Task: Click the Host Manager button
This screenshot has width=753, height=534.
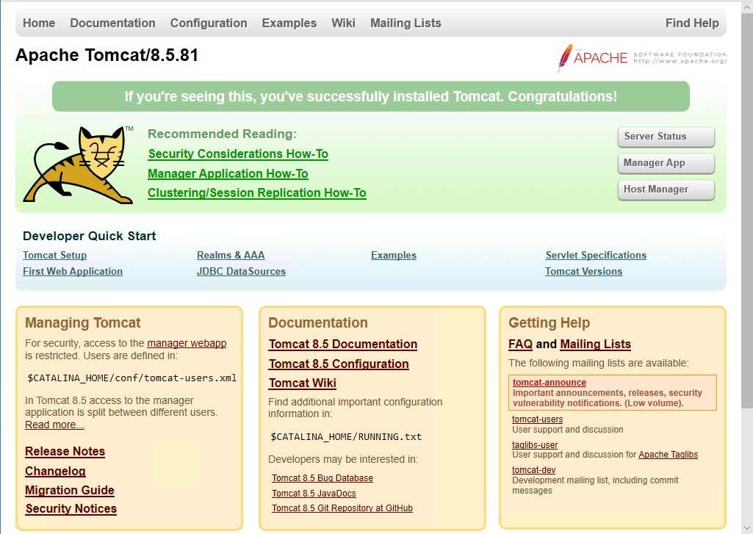Action: [666, 190]
